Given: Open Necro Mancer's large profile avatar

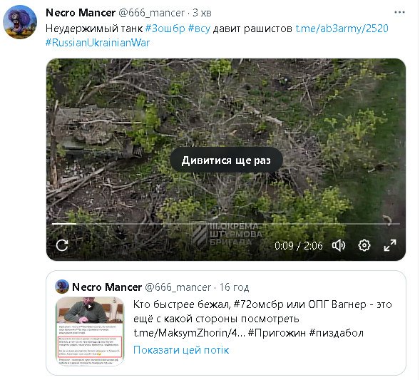Looking at the screenshot, I should point(20,22).
